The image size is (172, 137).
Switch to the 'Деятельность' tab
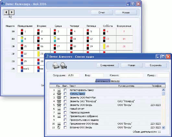(103, 81)
